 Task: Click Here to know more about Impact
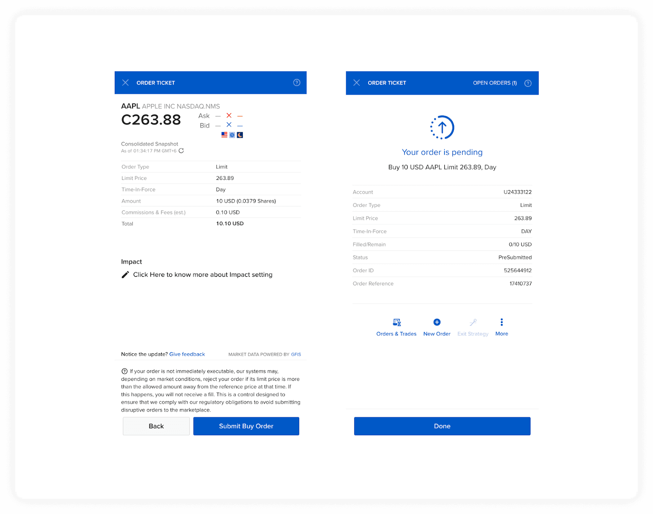point(202,275)
